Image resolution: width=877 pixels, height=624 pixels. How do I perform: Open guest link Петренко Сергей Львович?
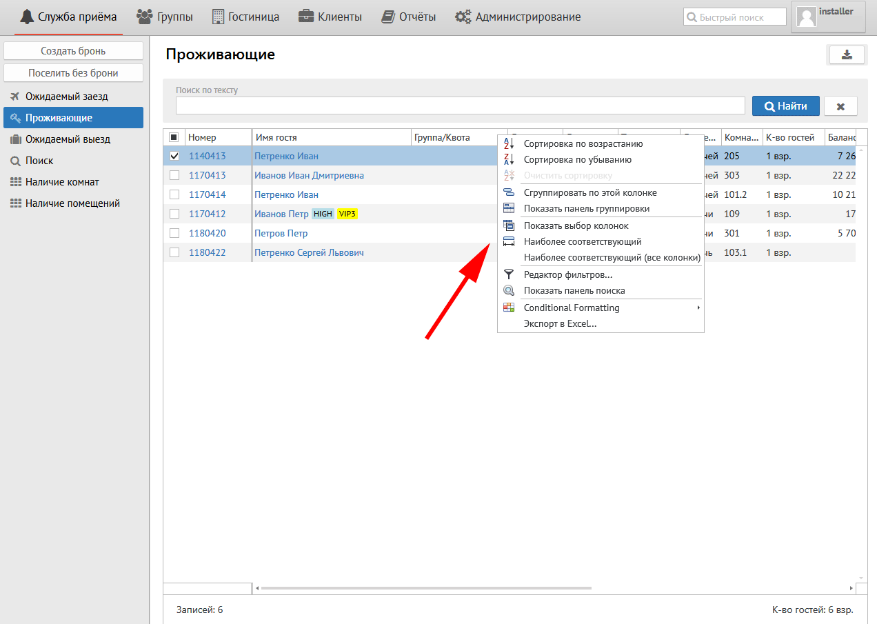pos(309,252)
